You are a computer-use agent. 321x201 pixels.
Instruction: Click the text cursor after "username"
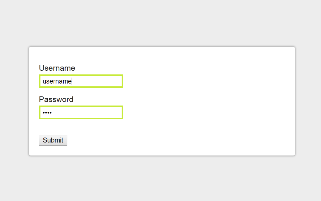[72, 81]
